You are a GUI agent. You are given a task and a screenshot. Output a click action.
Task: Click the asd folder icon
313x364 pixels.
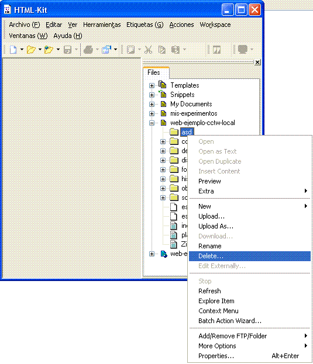174,132
